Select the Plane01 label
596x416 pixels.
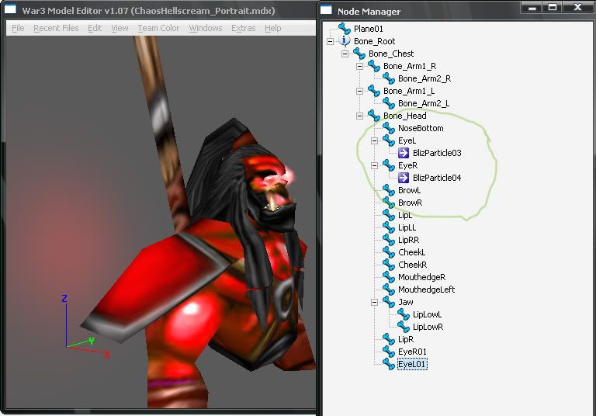(369, 29)
